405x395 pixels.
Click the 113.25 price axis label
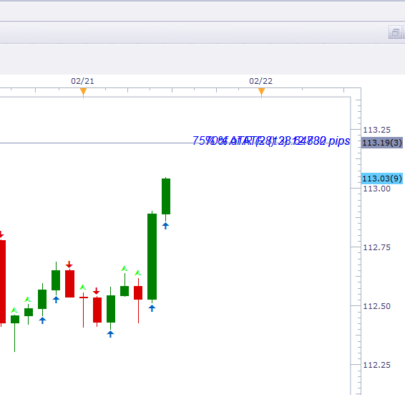(376, 130)
